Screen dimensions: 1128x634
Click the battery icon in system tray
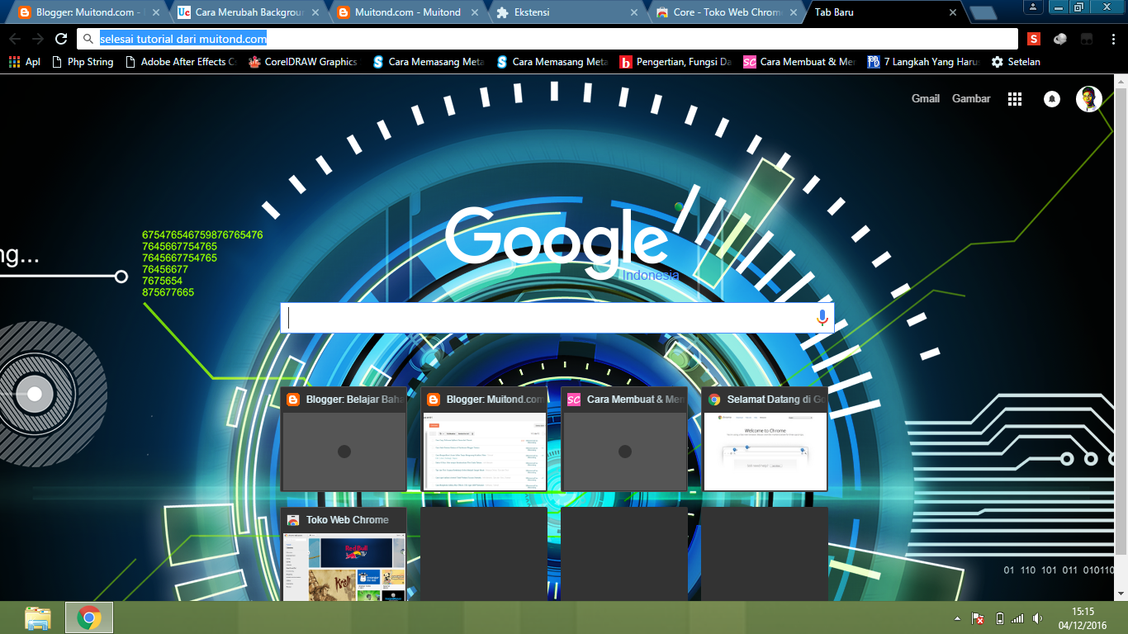point(999,617)
